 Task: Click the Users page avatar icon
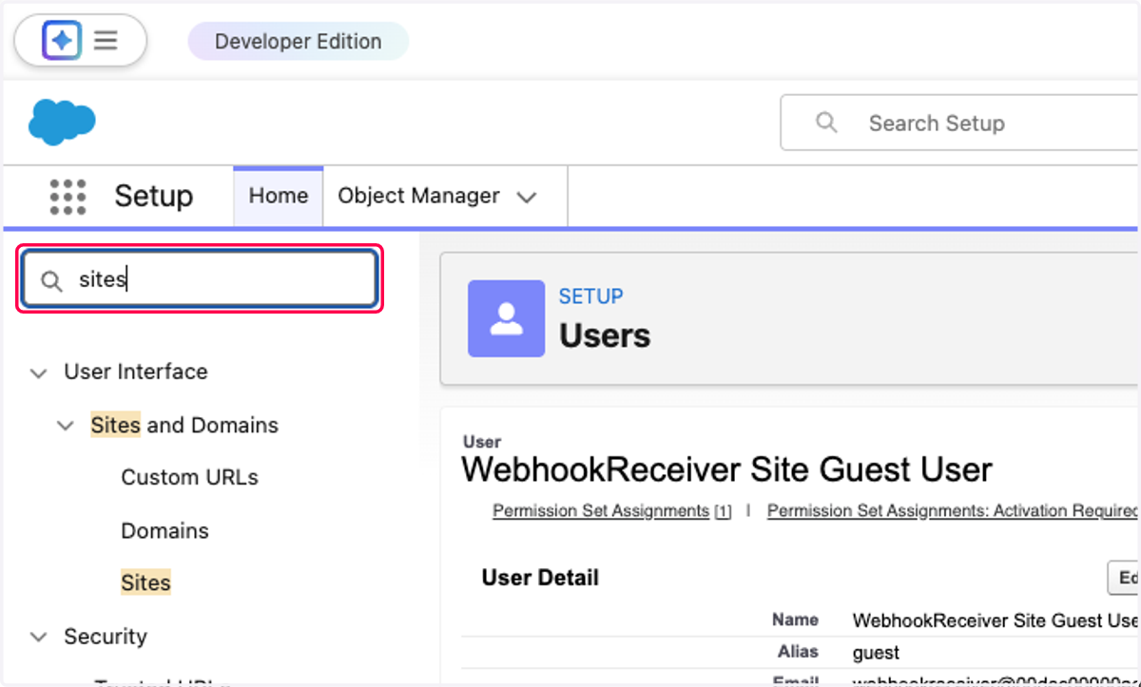click(506, 318)
